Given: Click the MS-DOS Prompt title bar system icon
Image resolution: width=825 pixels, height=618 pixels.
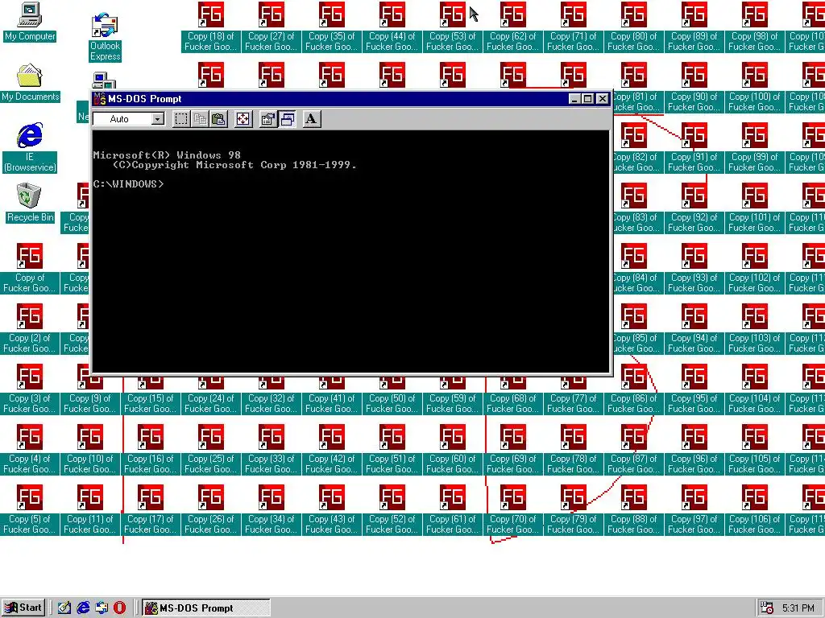Looking at the screenshot, I should coord(99,99).
